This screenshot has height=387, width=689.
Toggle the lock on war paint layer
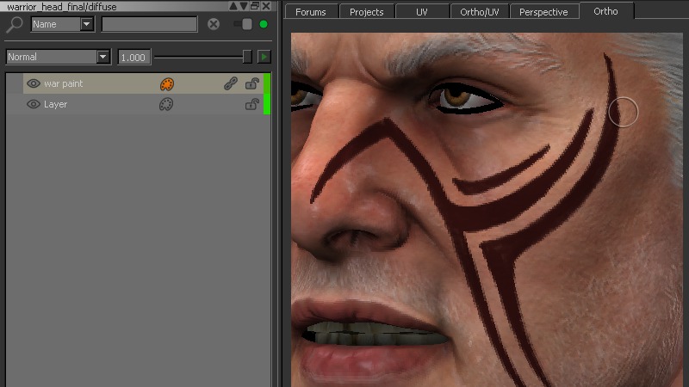pos(251,83)
